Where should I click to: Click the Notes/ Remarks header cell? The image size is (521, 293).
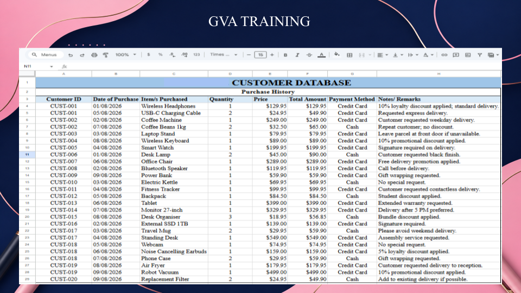coord(439,99)
